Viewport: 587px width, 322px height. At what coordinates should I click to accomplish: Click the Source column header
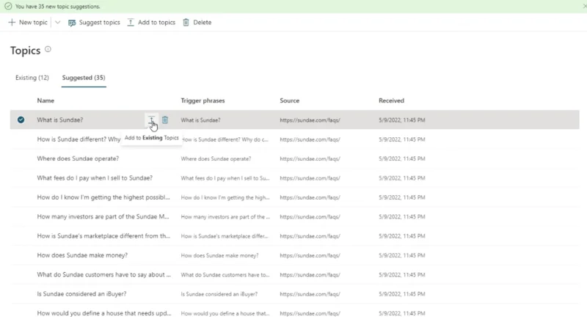pyautogui.click(x=289, y=100)
